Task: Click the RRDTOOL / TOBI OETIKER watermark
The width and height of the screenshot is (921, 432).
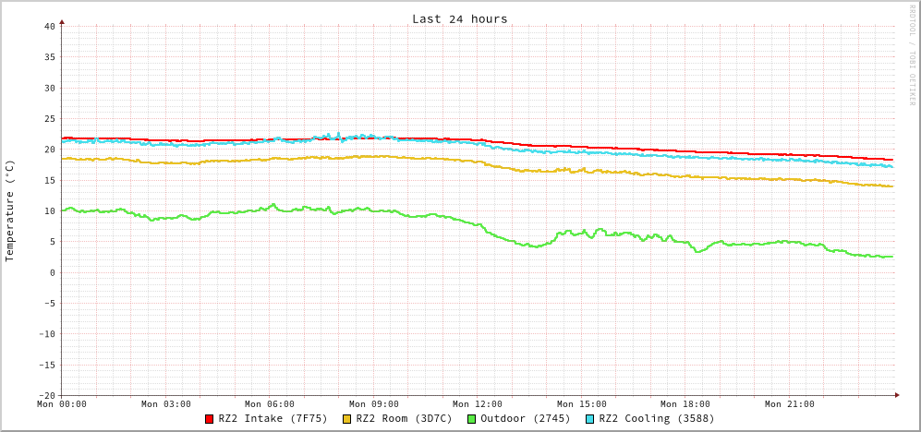Action: 911,55
